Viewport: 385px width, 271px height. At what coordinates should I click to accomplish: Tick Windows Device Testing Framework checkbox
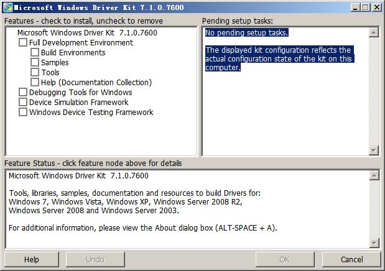pos(23,112)
